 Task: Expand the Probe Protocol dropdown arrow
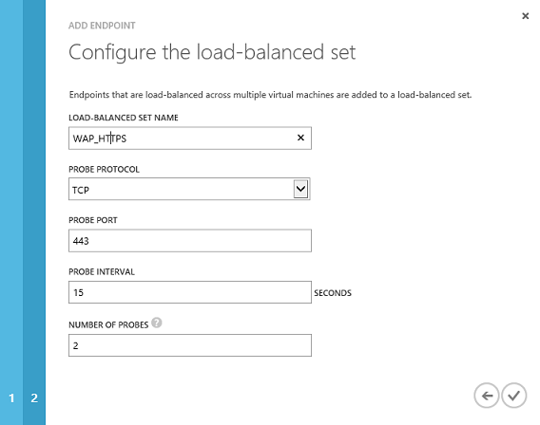300,189
